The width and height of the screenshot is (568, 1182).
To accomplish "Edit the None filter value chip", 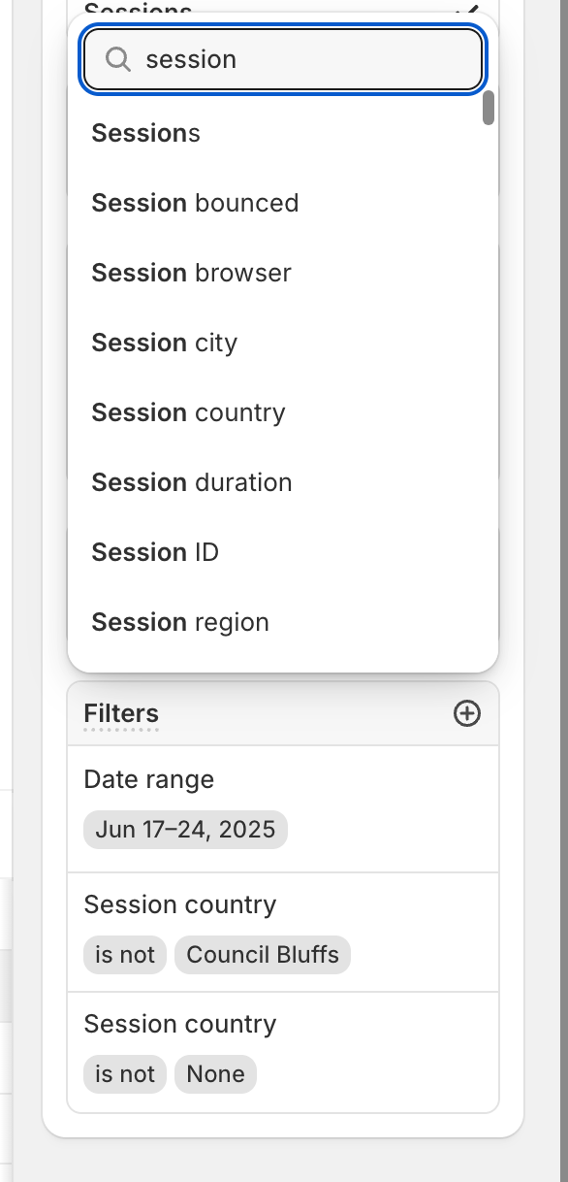I will pos(215,1074).
